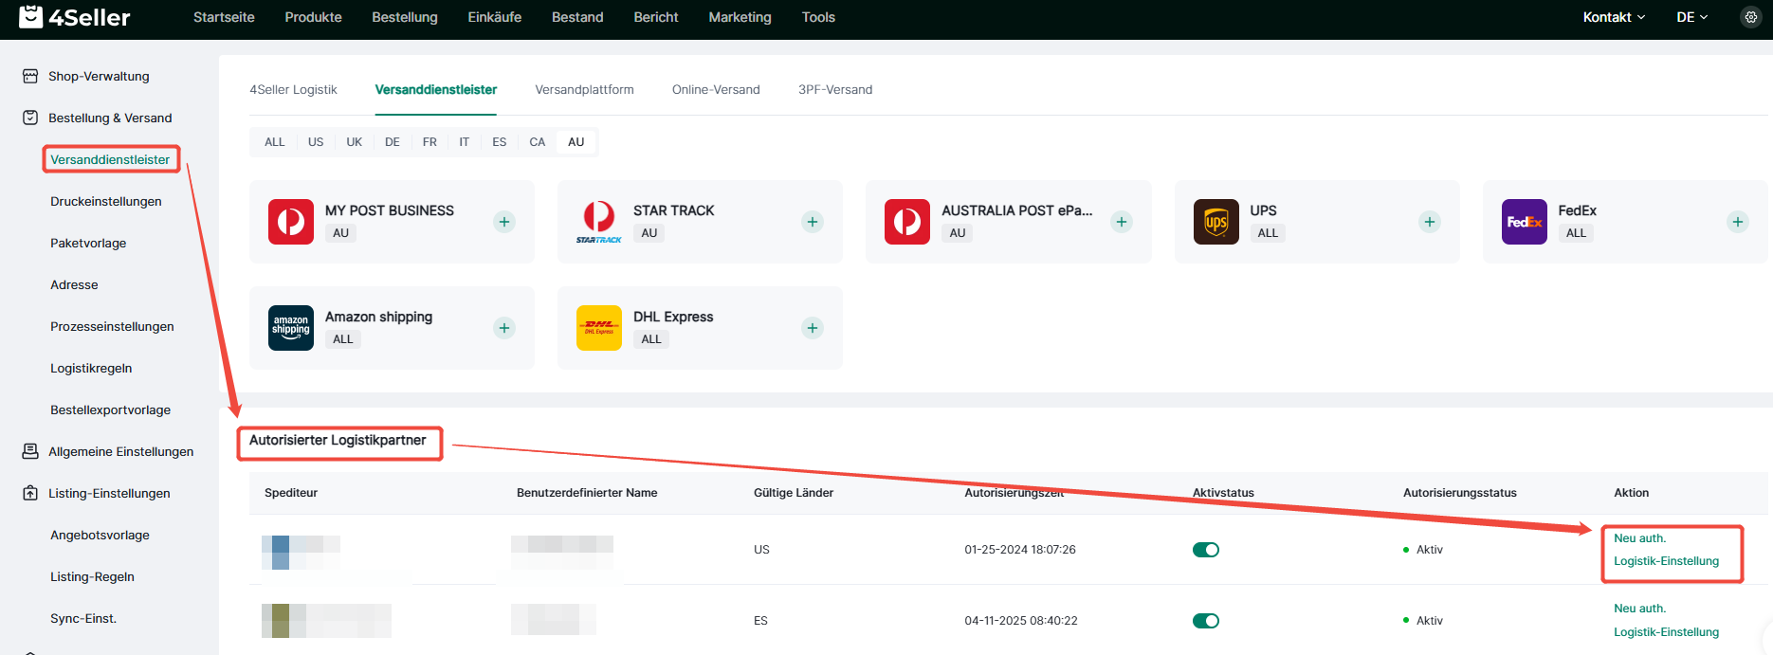Click the DHL Express logo

(599, 328)
